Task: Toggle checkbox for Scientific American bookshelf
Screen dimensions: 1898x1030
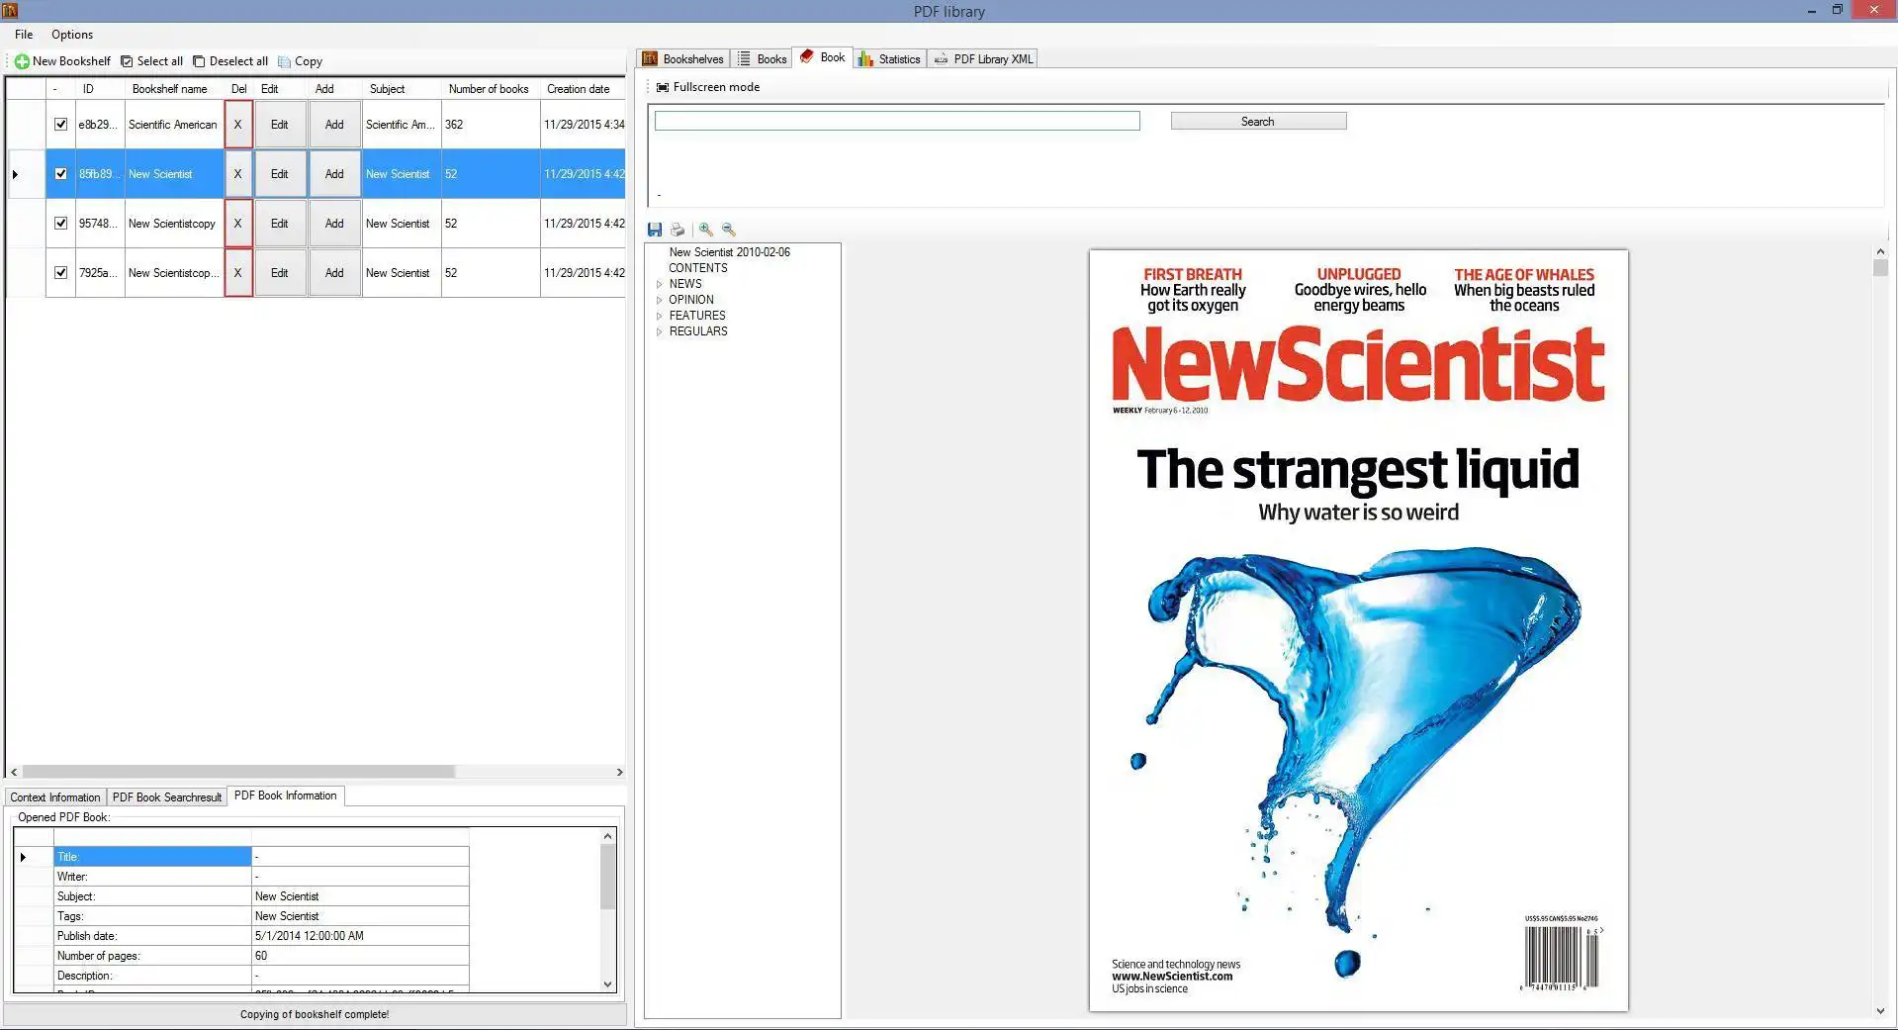Action: click(60, 125)
